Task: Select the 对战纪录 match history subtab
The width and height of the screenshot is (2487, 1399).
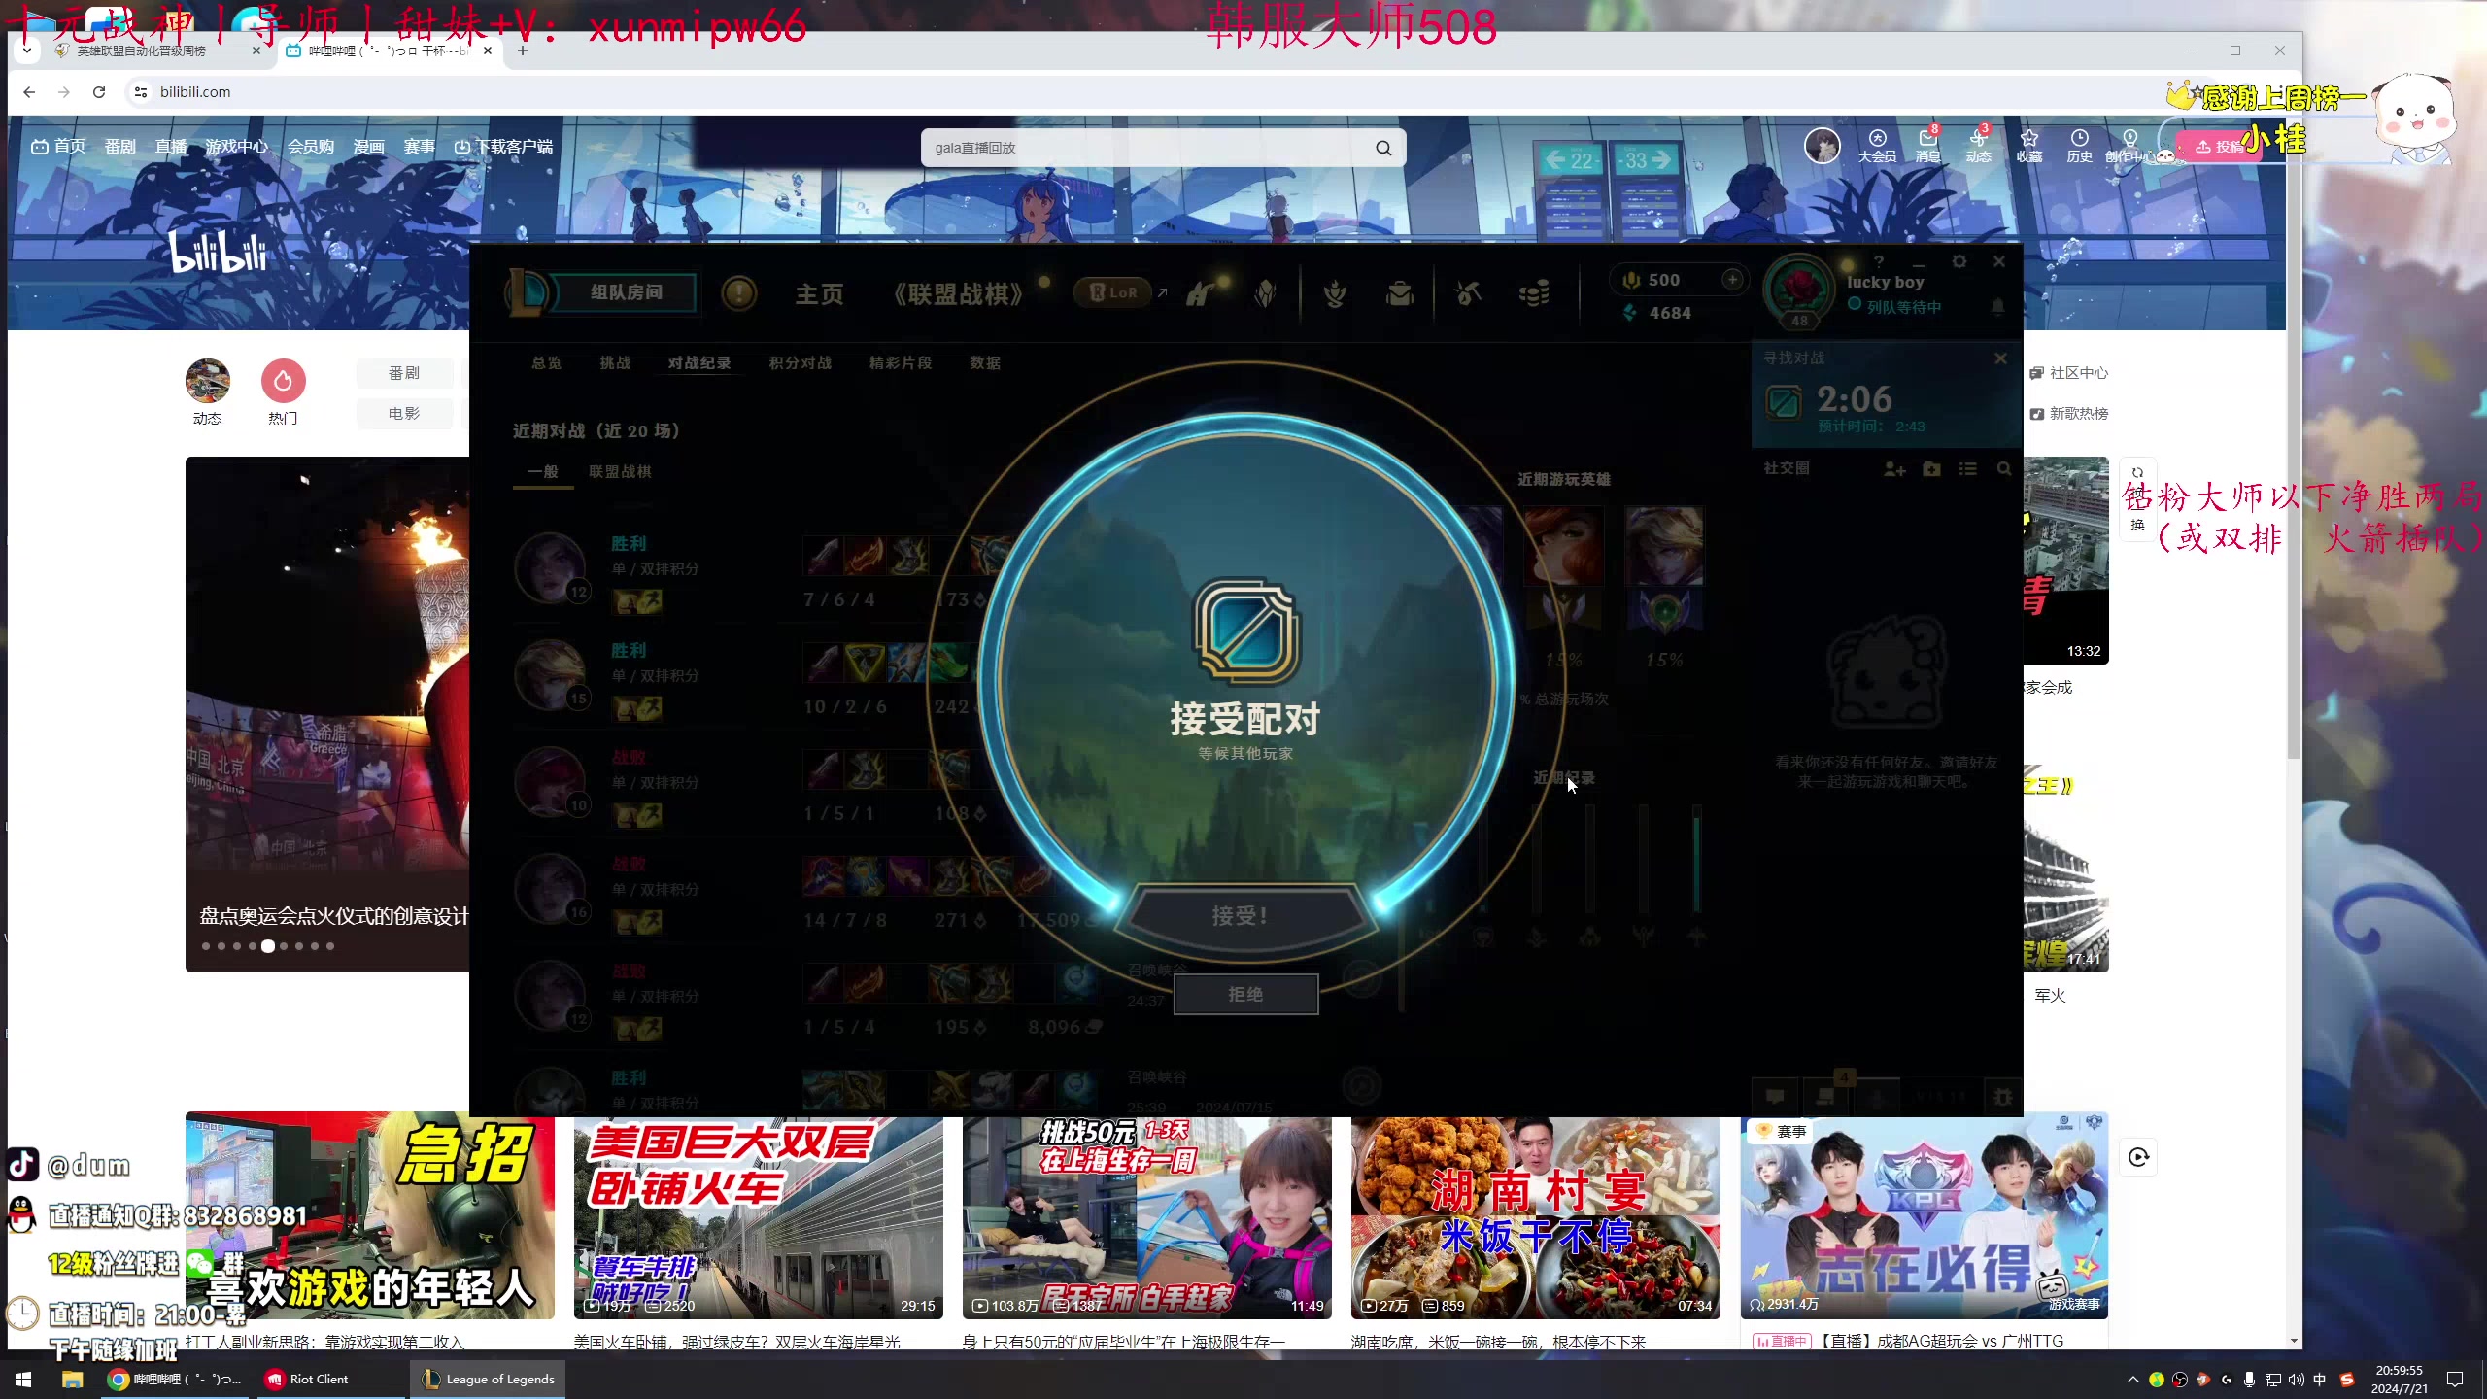Action: tap(699, 362)
